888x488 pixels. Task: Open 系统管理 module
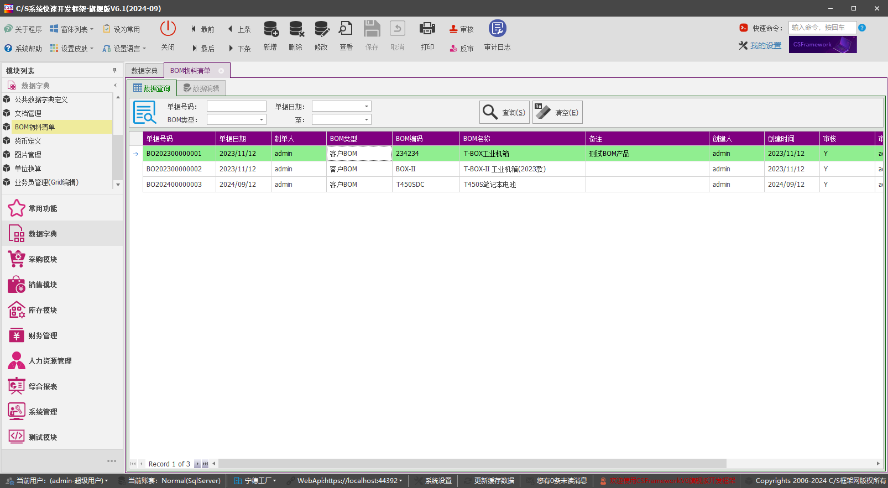pos(62,412)
